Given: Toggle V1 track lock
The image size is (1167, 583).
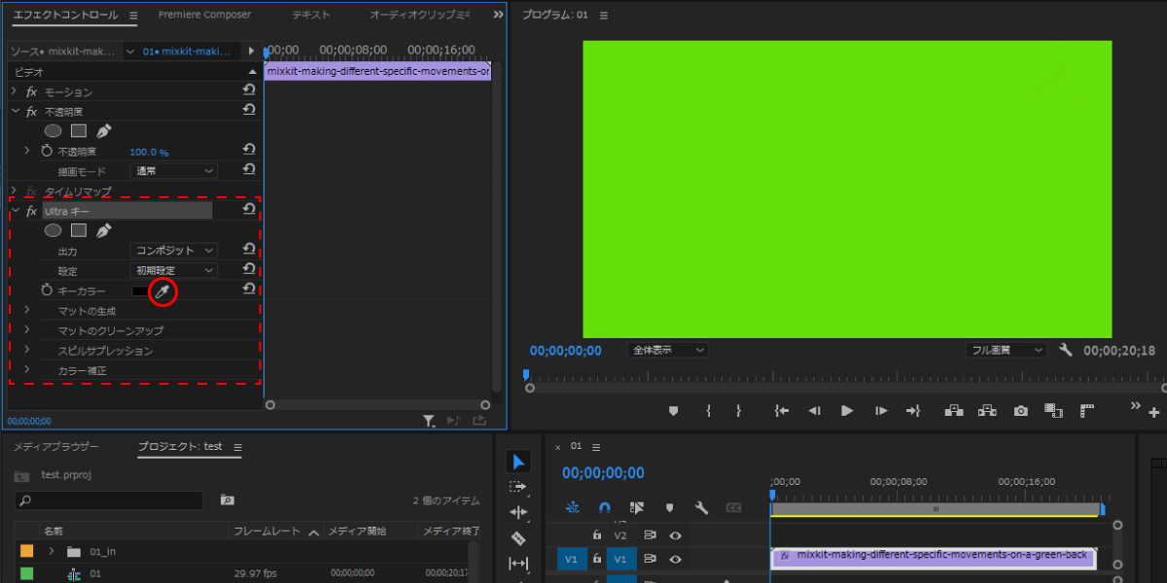Looking at the screenshot, I should 597,559.
